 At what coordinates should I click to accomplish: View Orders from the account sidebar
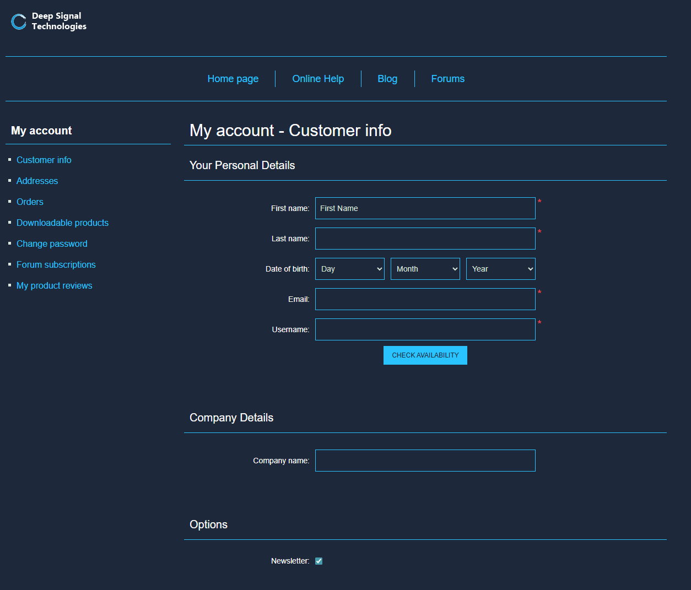pos(30,202)
